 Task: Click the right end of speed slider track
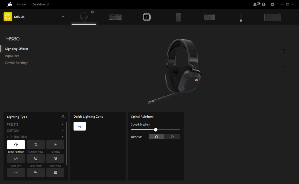179,130
